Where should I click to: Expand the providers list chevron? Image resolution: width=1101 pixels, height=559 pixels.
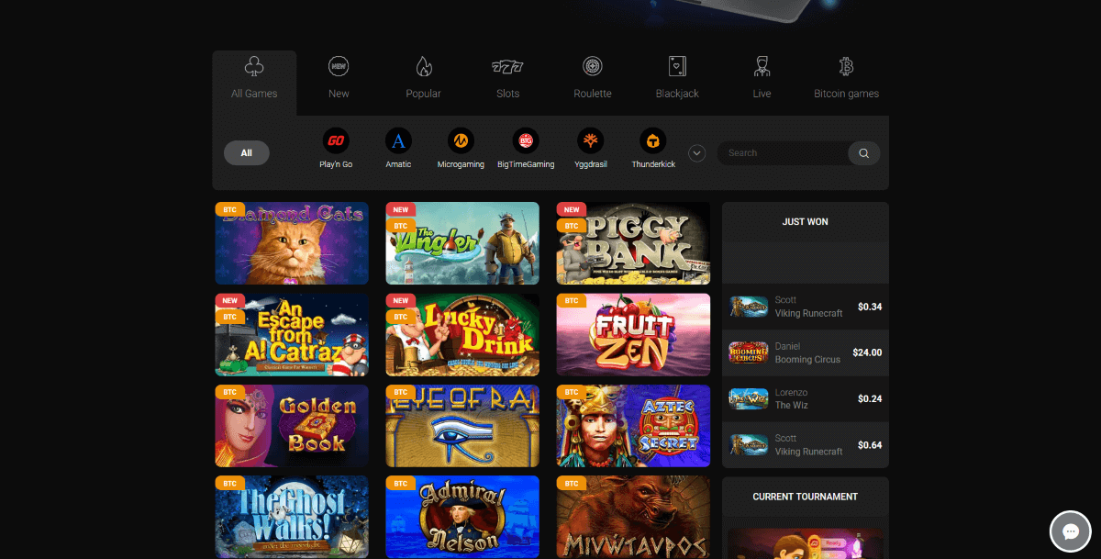(697, 153)
